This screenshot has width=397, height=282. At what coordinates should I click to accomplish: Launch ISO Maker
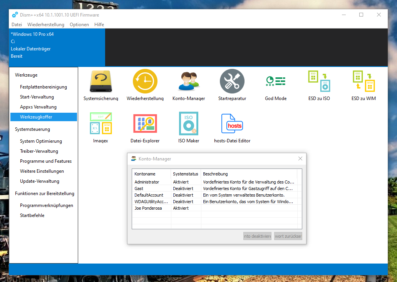[189, 128]
